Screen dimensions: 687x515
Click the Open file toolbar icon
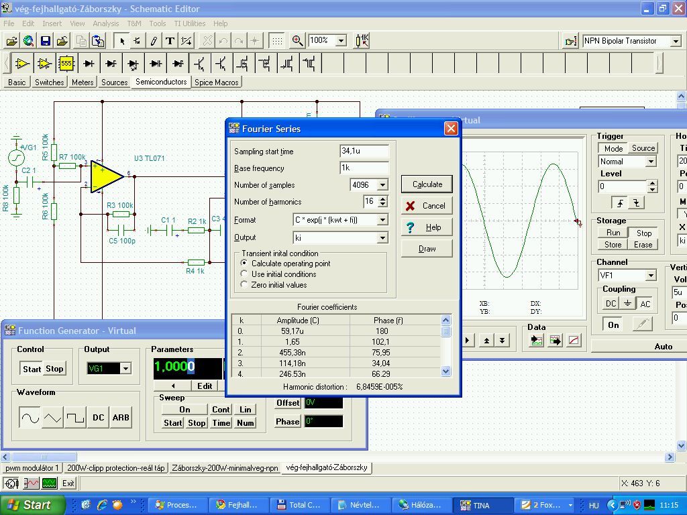click(x=11, y=41)
